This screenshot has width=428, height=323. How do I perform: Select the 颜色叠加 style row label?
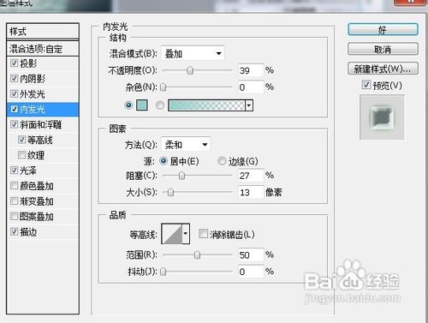pyautogui.click(x=37, y=186)
